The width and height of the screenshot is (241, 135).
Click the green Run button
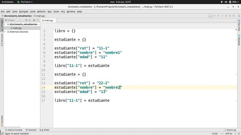coord(215,16)
